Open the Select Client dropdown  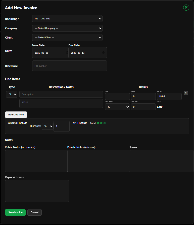click(x=67, y=38)
